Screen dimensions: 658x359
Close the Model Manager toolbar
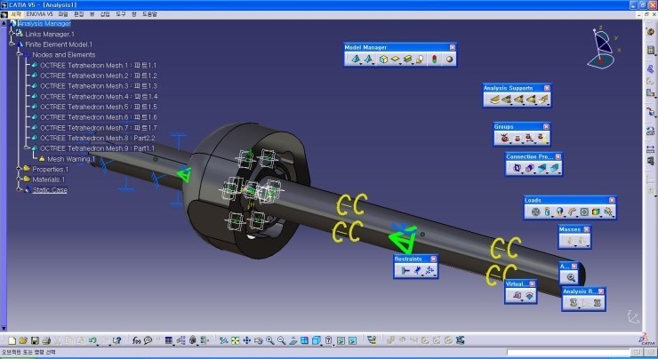[x=452, y=47]
